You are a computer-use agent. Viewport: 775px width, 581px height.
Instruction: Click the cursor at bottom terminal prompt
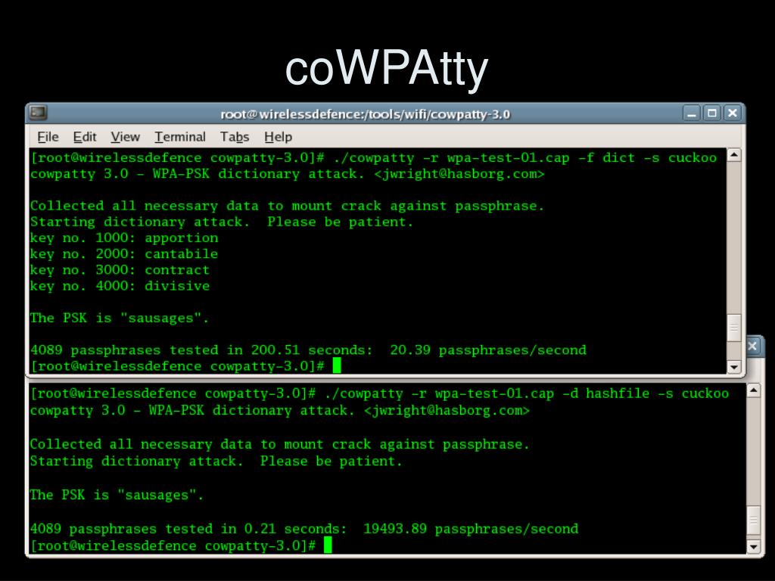click(x=328, y=545)
